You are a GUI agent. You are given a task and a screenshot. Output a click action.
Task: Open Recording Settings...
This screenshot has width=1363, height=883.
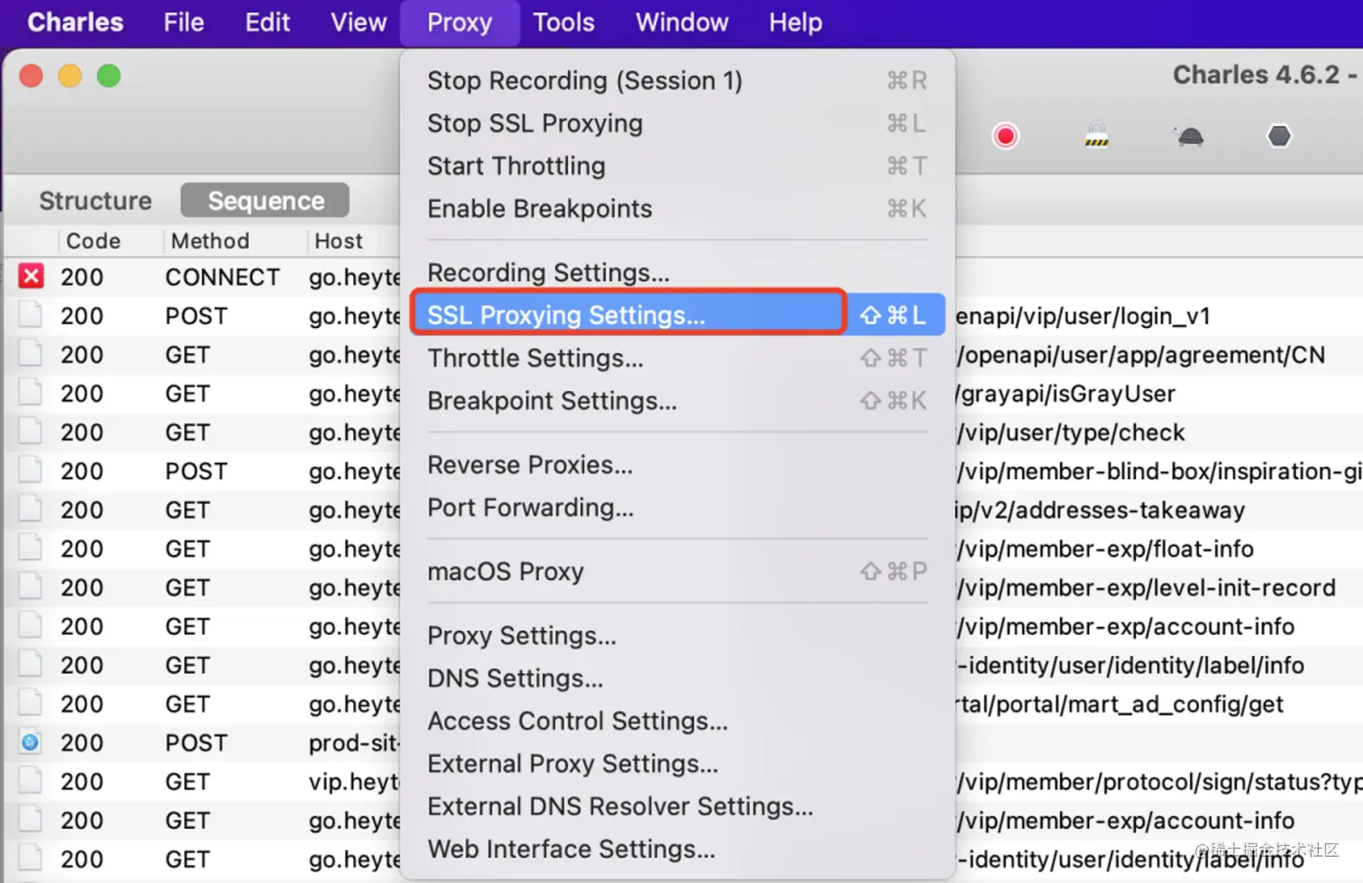click(677, 272)
